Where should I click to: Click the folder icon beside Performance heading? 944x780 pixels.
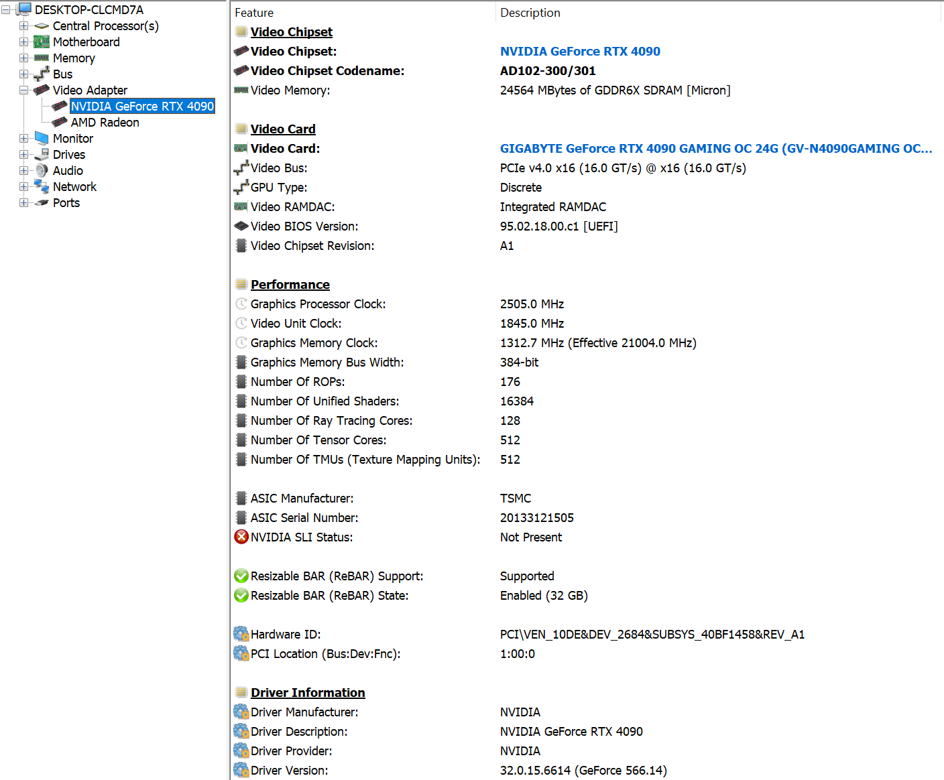(241, 284)
